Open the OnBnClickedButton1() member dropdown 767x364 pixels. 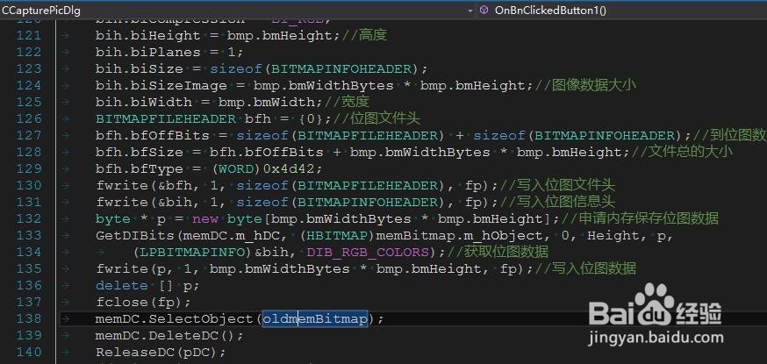point(622,10)
